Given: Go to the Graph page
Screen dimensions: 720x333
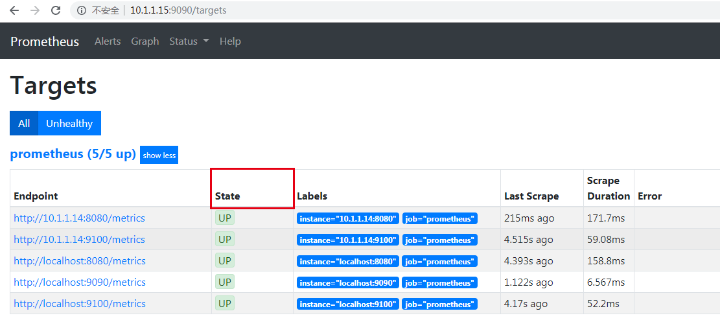Looking at the screenshot, I should [145, 41].
